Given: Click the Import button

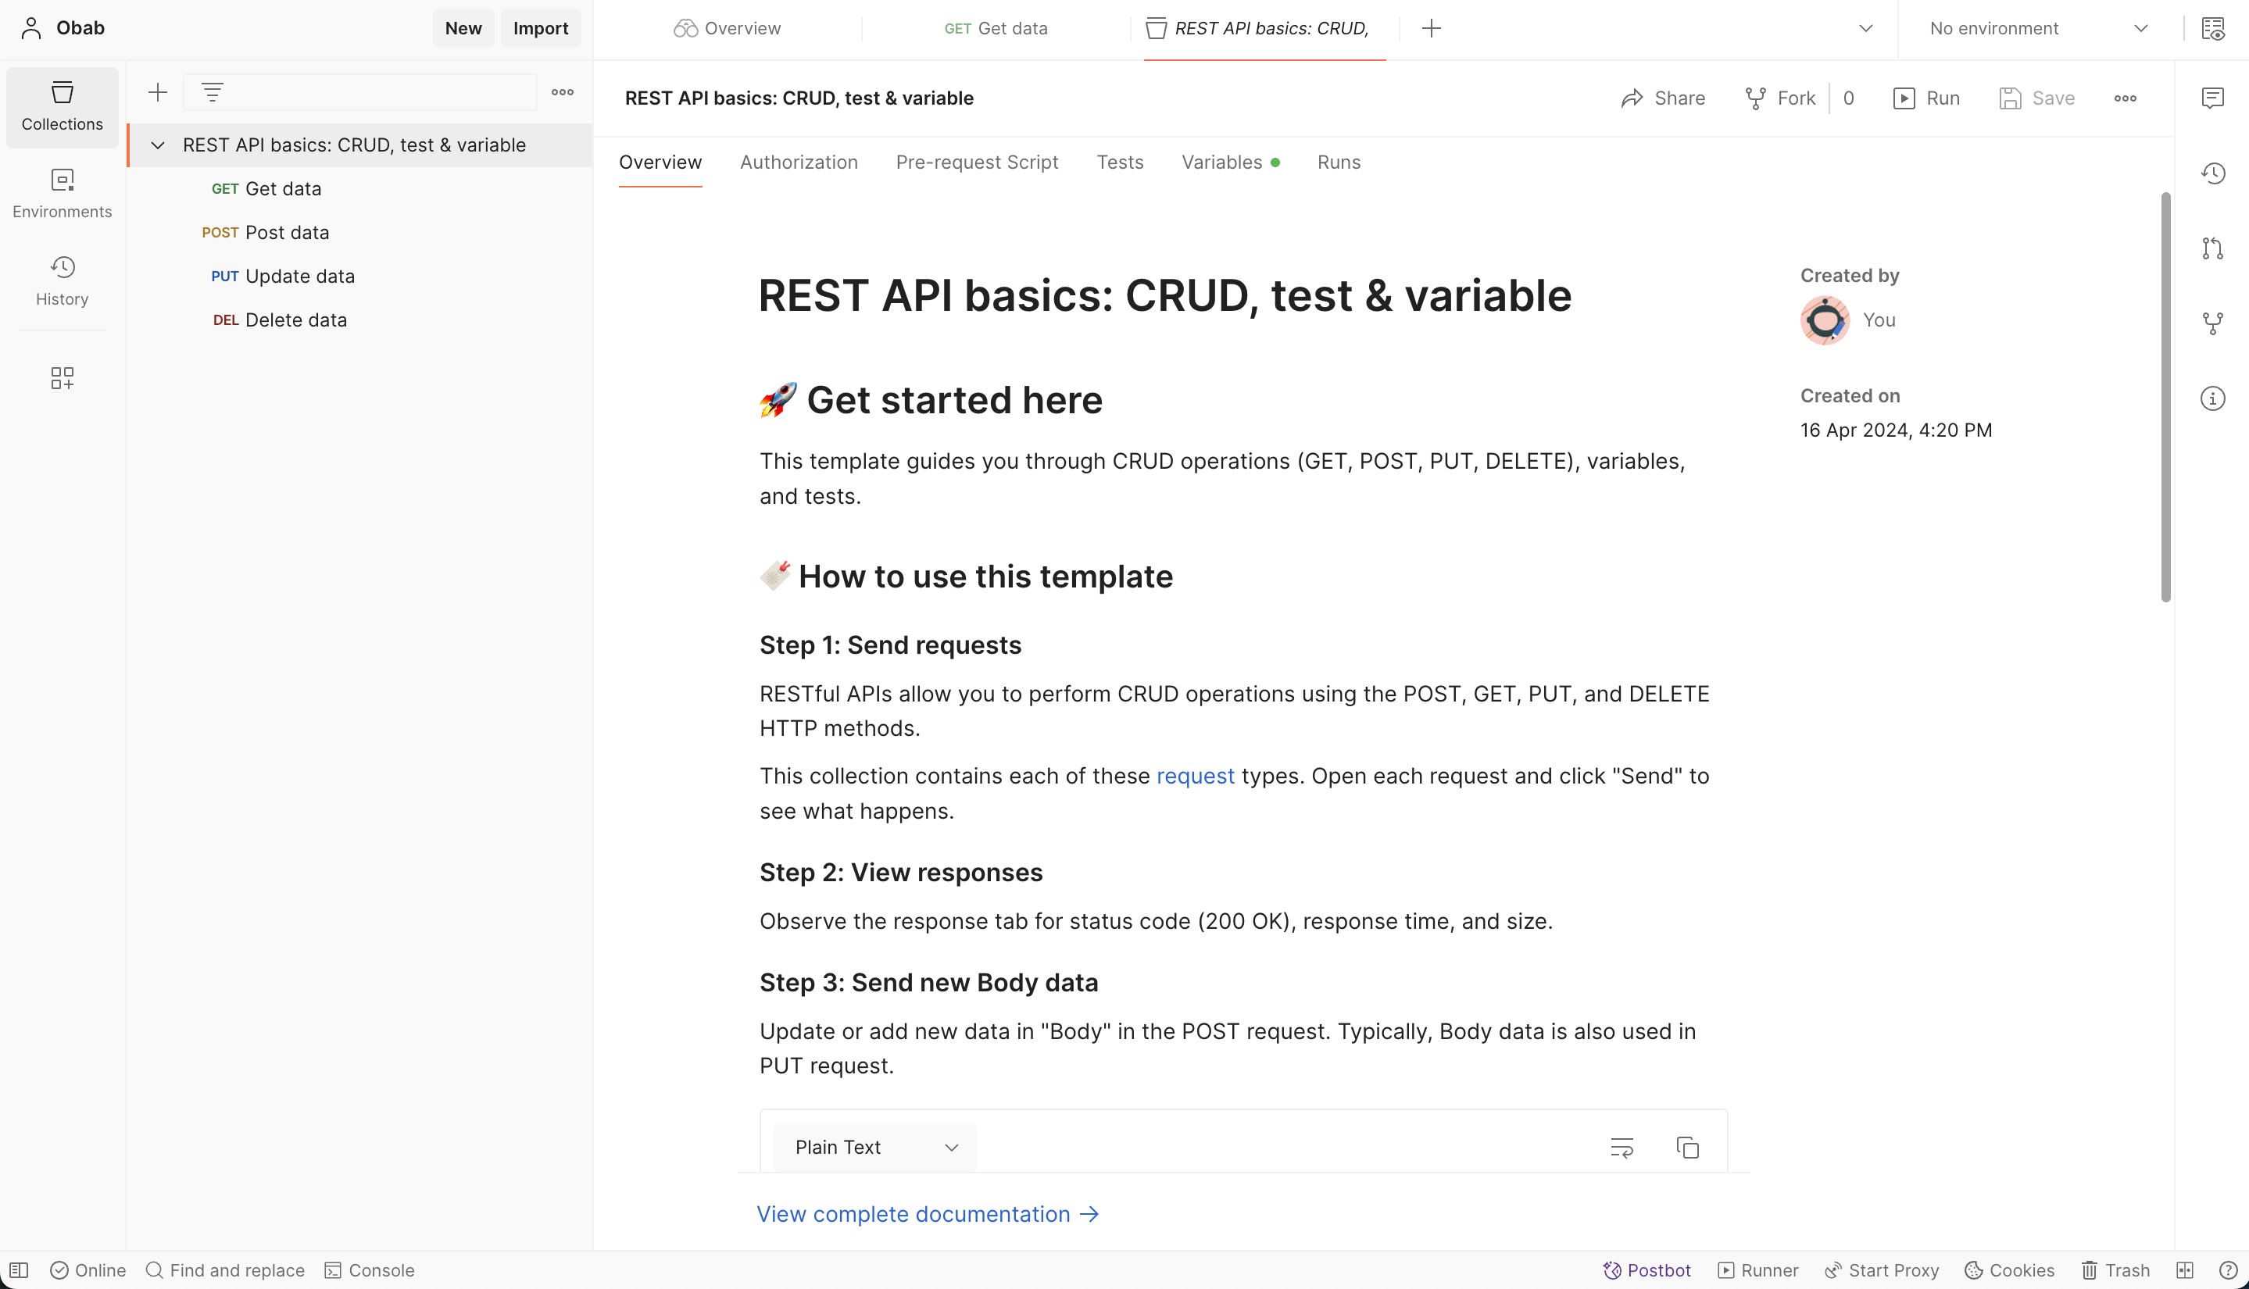Looking at the screenshot, I should (540, 28).
